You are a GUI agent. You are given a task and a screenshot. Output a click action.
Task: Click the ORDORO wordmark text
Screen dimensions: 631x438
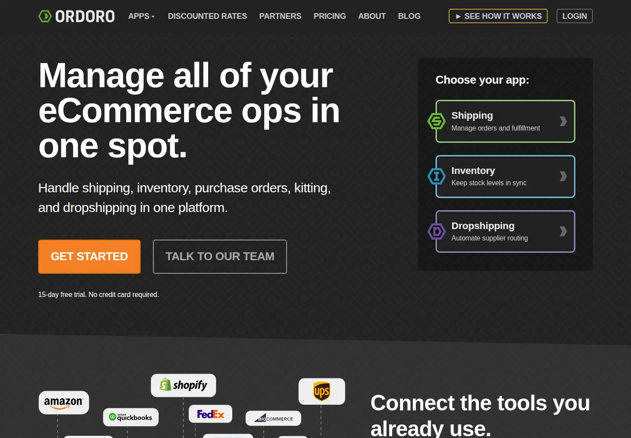click(x=85, y=16)
